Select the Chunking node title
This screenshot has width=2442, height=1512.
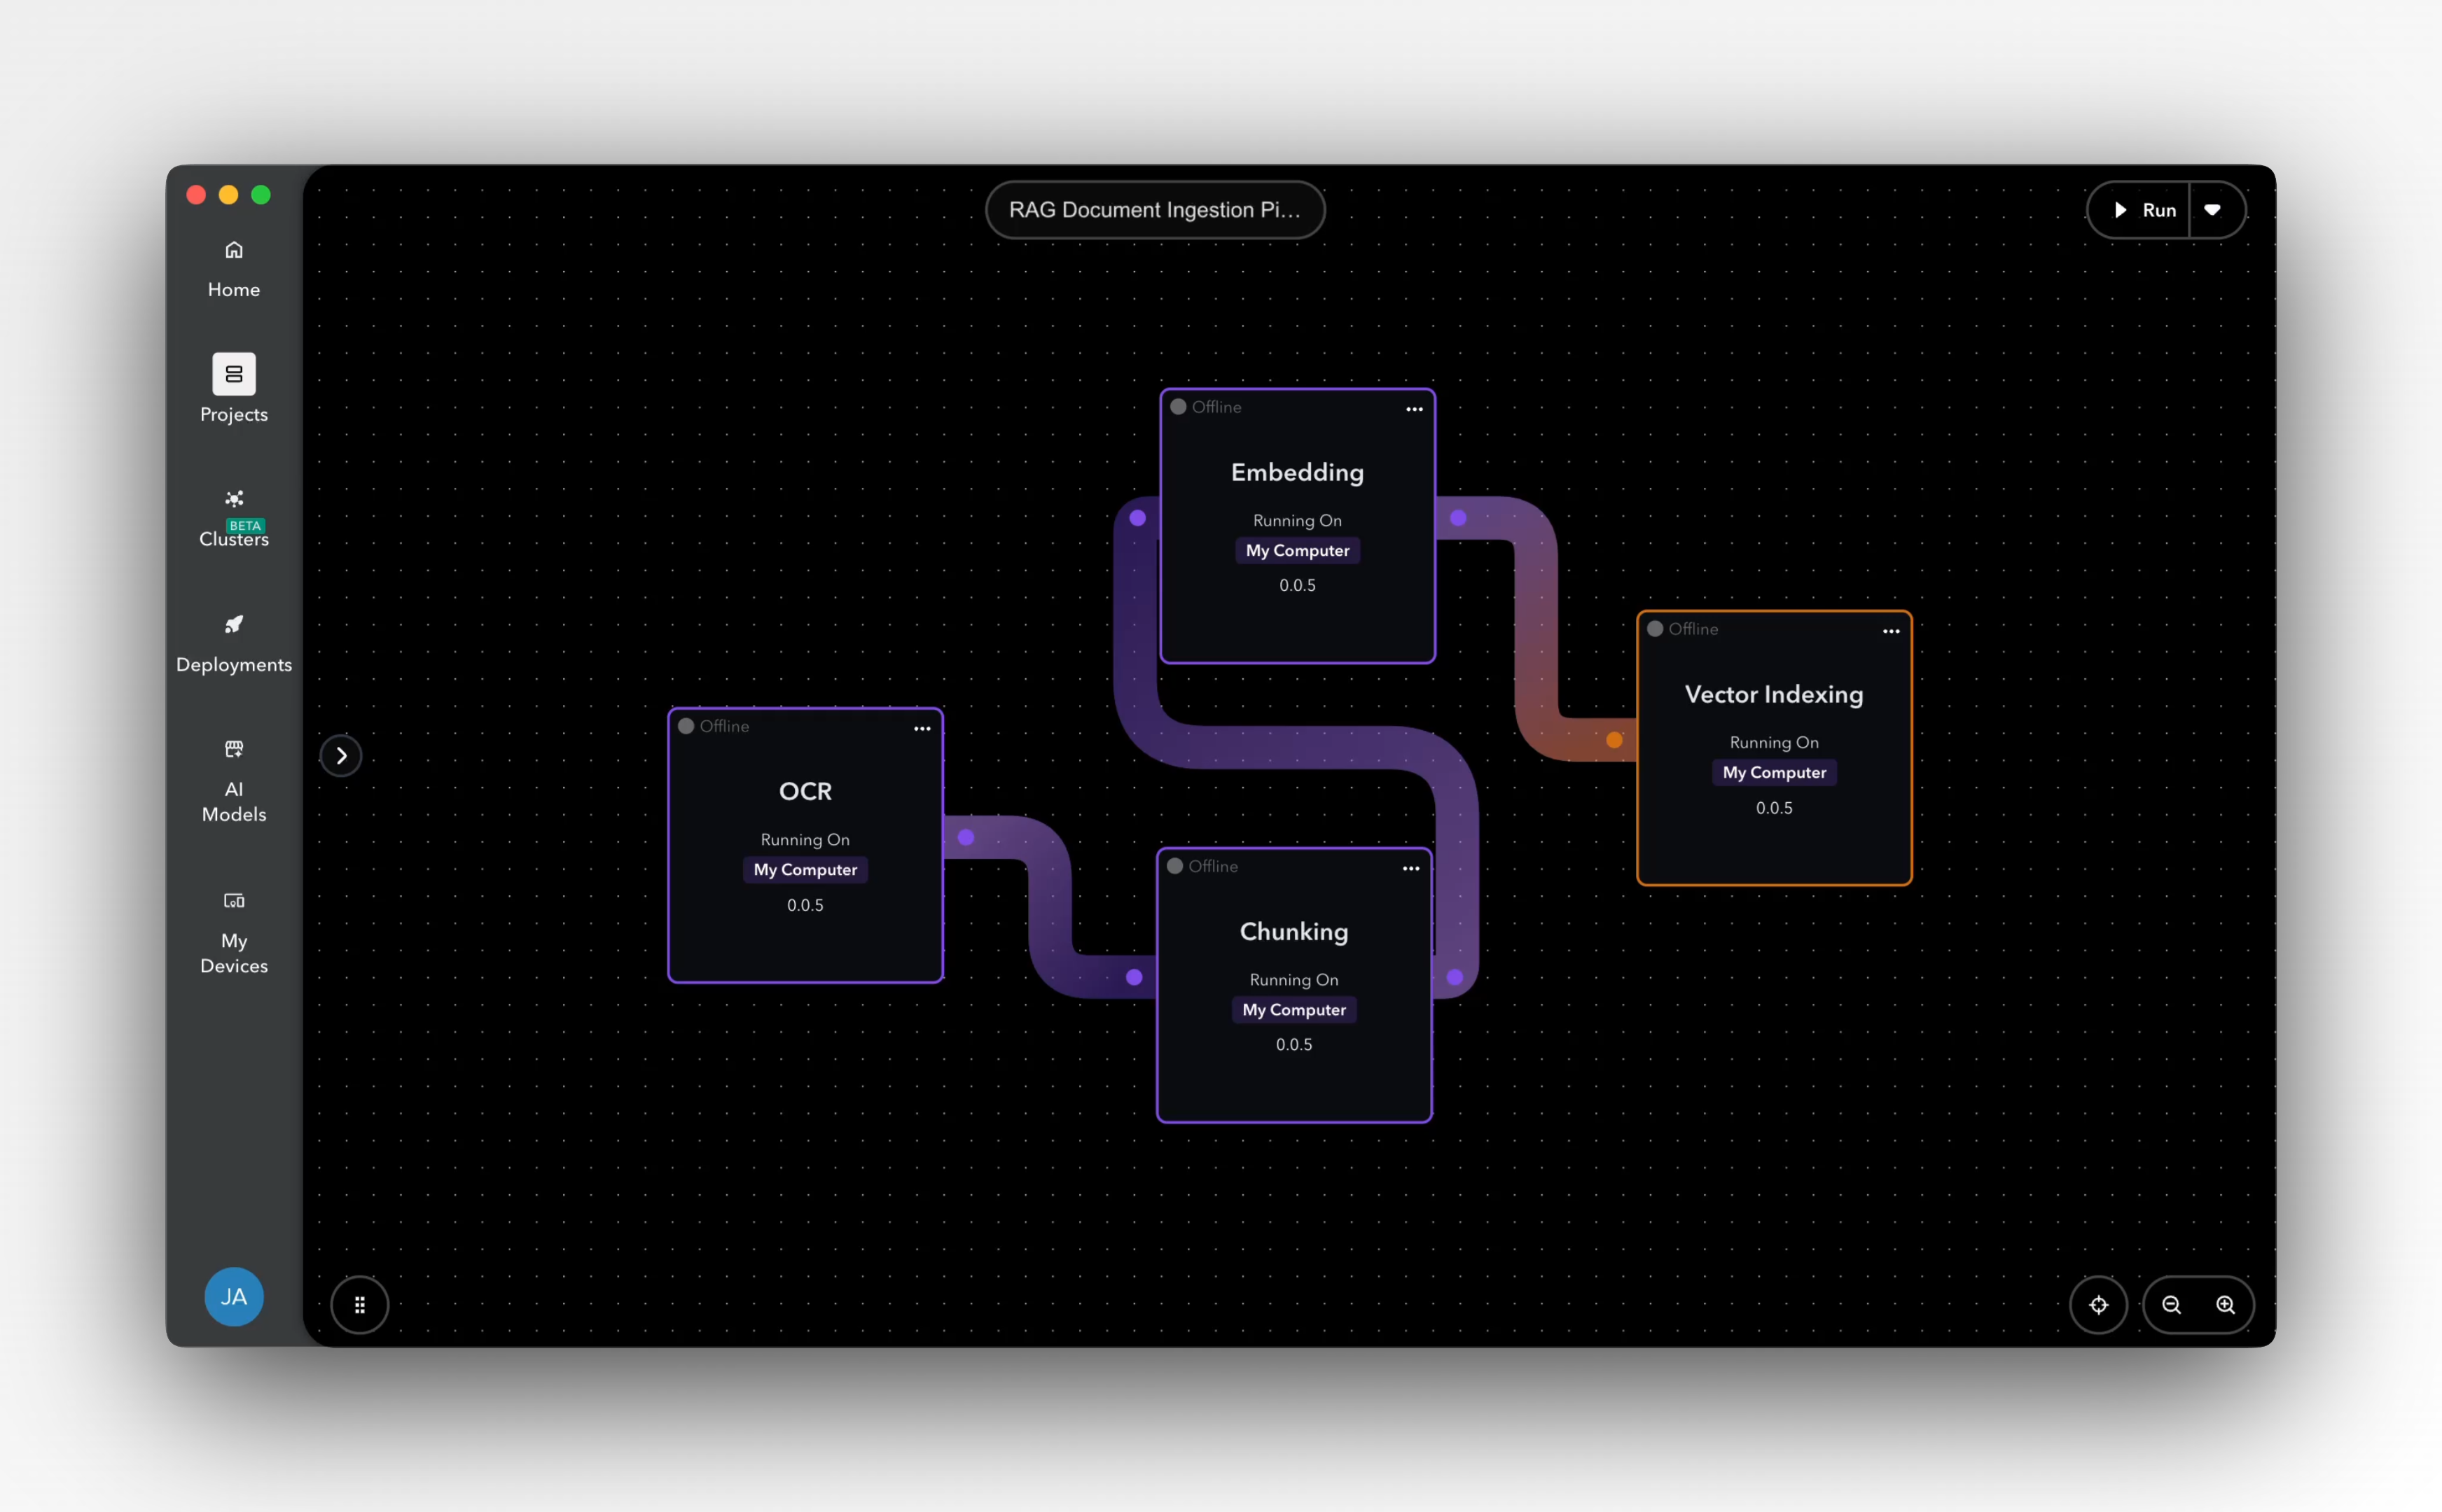tap(1293, 932)
